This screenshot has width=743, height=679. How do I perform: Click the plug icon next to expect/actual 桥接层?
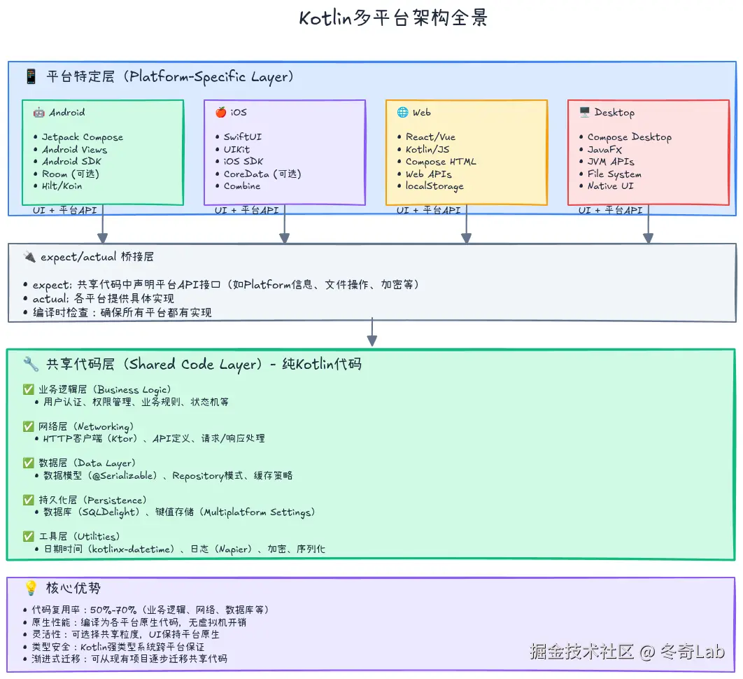[29, 256]
